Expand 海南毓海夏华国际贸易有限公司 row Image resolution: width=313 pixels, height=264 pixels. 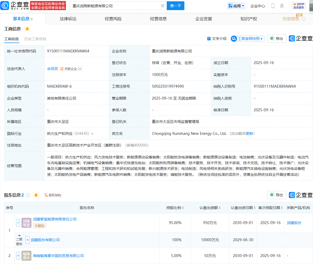coord(18,256)
